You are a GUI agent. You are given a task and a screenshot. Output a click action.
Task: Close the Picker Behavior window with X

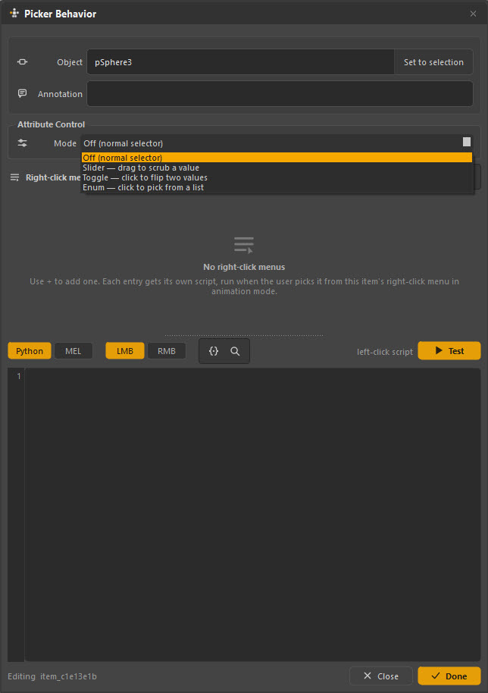point(473,14)
